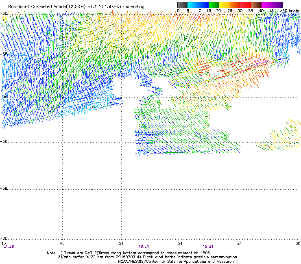
Task: Click the longitude label '48'
Action: 62,243
